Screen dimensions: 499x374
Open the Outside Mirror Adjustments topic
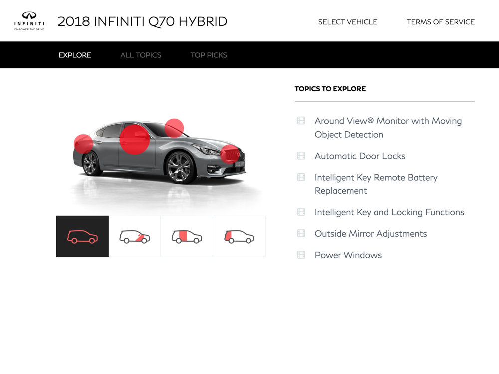tap(371, 234)
